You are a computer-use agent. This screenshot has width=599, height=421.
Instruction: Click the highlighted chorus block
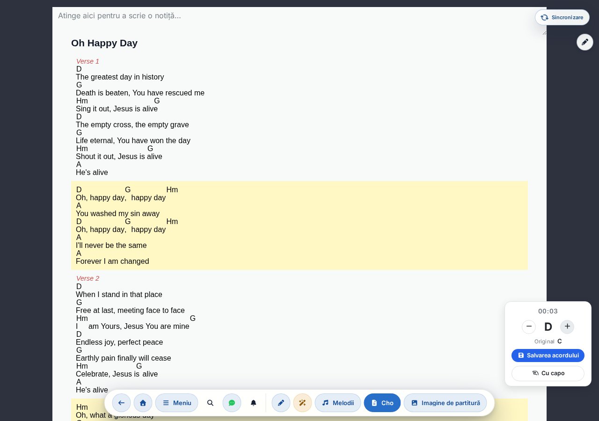tap(299, 225)
